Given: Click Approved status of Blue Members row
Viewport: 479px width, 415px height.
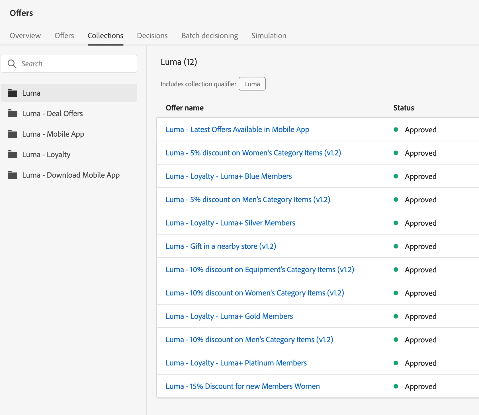Looking at the screenshot, I should coord(421,176).
